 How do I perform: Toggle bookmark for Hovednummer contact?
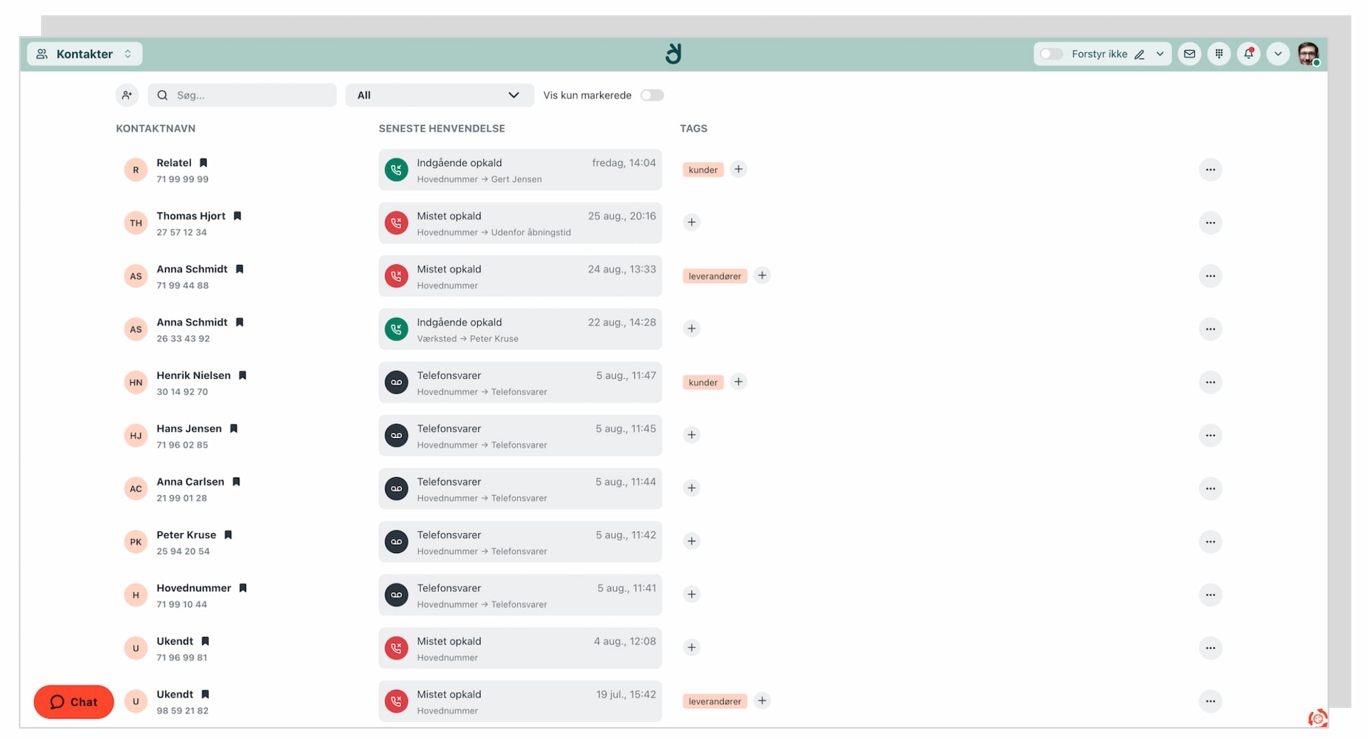tap(243, 589)
